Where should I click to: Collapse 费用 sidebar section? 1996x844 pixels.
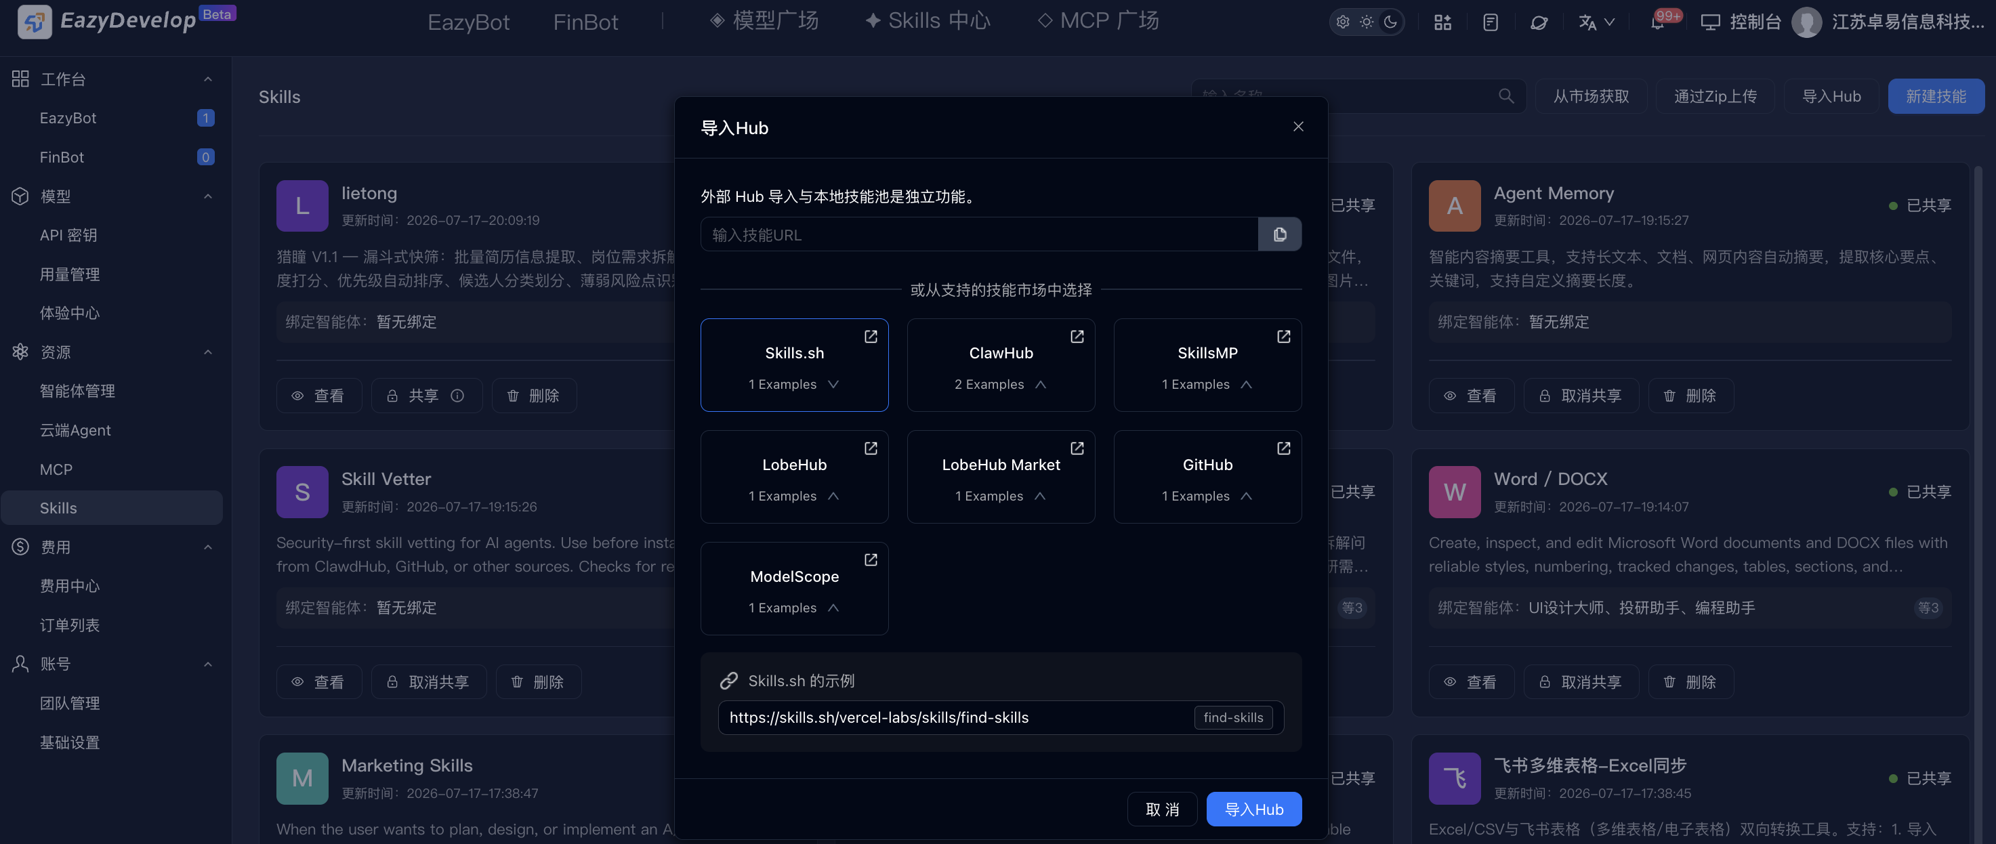pos(207,547)
